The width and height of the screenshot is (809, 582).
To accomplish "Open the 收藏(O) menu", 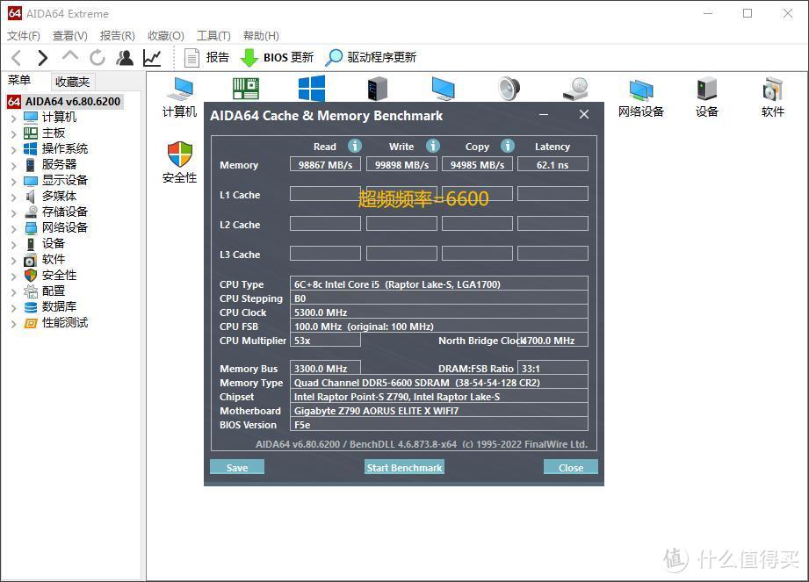I will pos(166,36).
